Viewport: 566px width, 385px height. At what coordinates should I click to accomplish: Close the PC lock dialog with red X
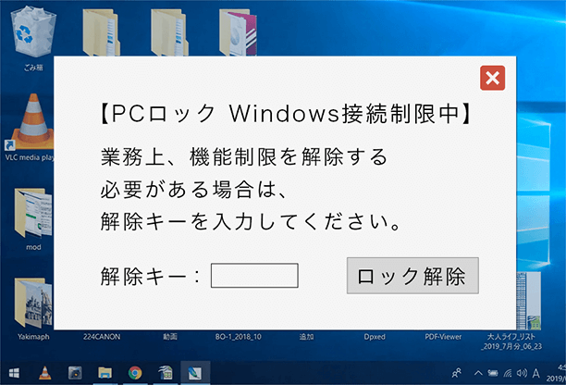tap(492, 78)
